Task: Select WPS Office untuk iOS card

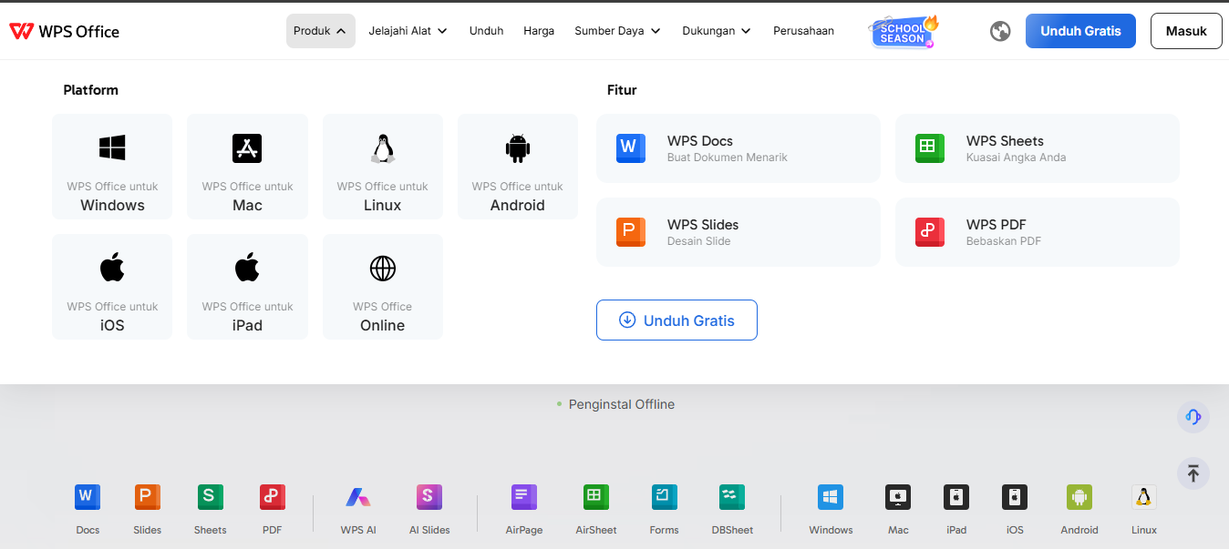Action: 112,287
